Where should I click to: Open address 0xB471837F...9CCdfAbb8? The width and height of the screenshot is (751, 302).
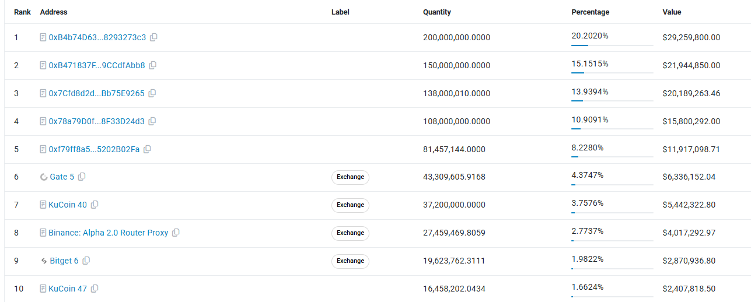97,65
